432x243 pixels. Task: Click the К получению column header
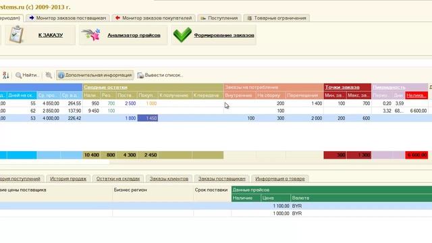click(x=175, y=95)
